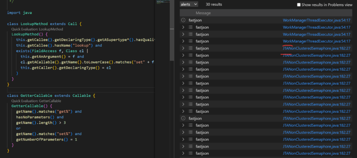Click the list icon on the first JTANonClusteredSemaphore row
The image size is (357, 158).
tap(190, 48)
